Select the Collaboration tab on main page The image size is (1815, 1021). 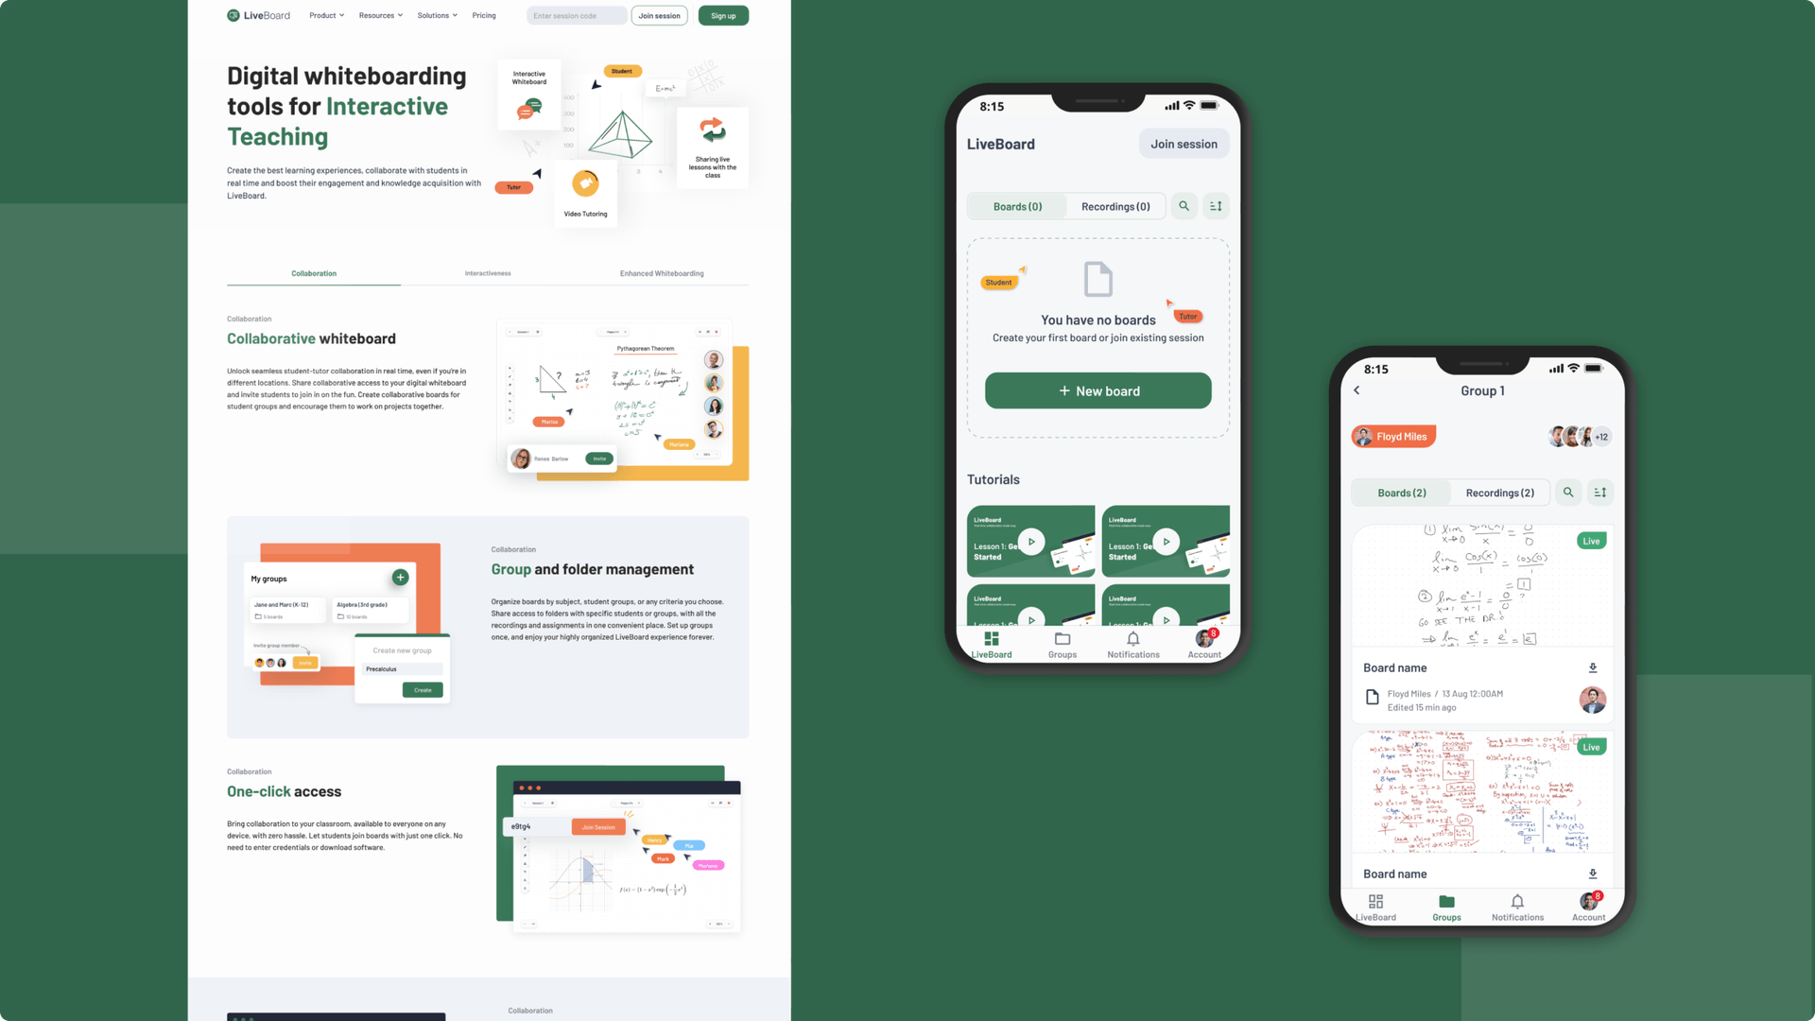[x=313, y=273]
